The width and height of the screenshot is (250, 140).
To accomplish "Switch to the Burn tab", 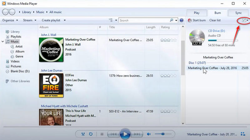I will 217,13.
